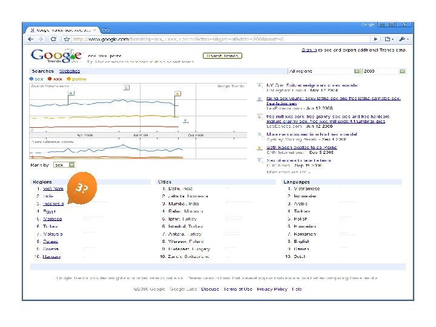
Task: Select Delhi, India in the Cities list
Action: tap(180, 188)
